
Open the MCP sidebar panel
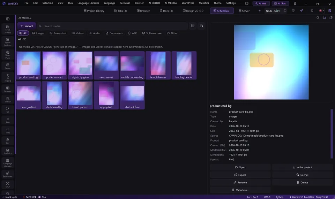coord(8,185)
